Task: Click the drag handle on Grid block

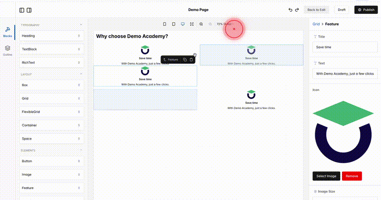Action: click(x=79, y=99)
